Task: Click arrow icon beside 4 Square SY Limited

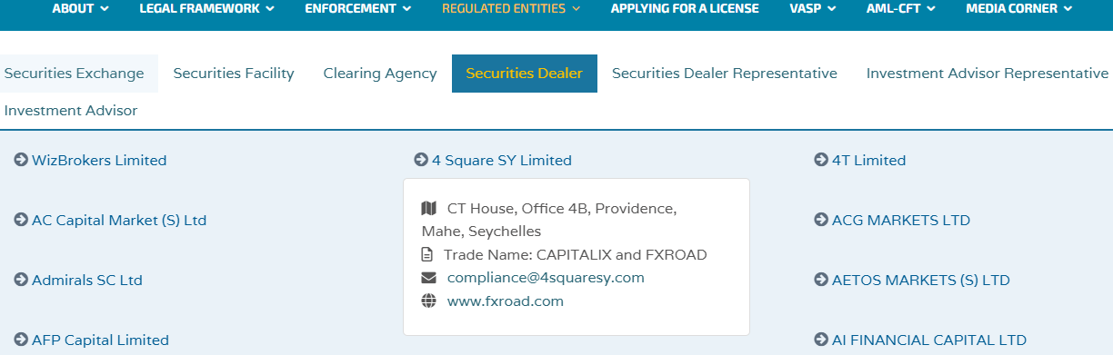Action: pos(421,160)
